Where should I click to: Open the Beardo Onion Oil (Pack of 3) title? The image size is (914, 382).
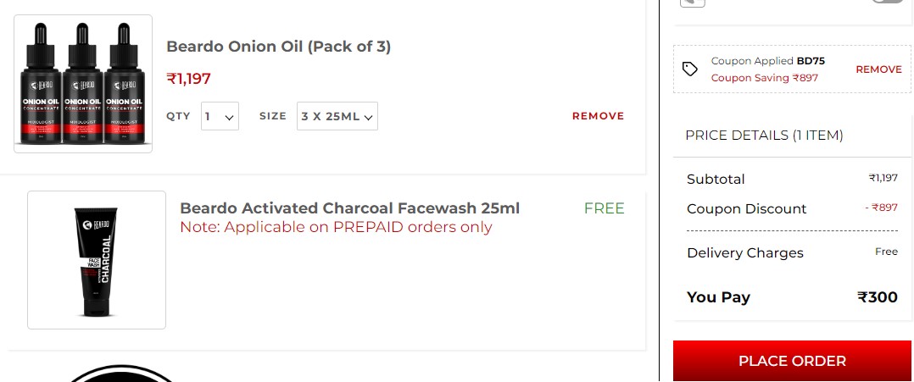pos(279,47)
